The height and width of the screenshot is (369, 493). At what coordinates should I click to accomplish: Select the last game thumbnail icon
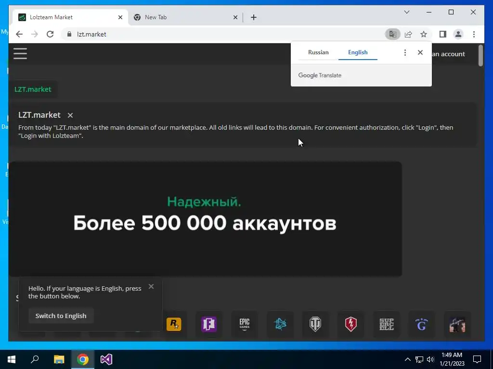point(457,324)
